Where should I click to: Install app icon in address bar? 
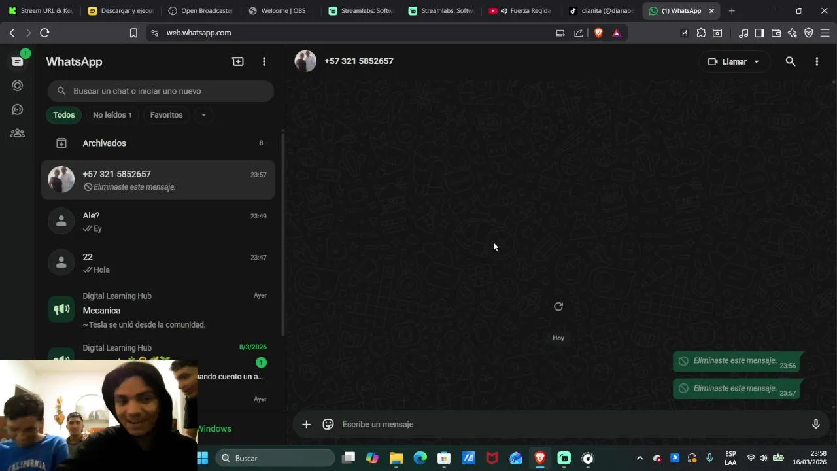tap(560, 33)
